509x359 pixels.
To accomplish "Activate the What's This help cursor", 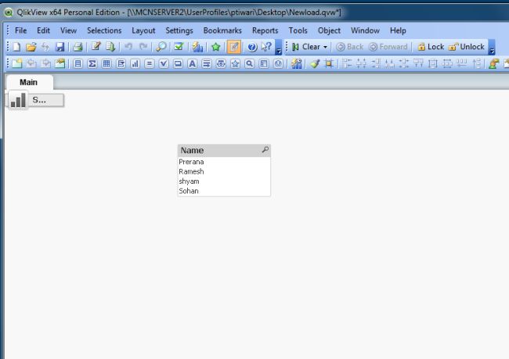I will click(266, 47).
